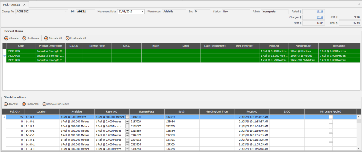Viewport: 362px width, 152px height.
Task: Open ellipsis for license plate 3325905 reserved
Action: pos(127,144)
